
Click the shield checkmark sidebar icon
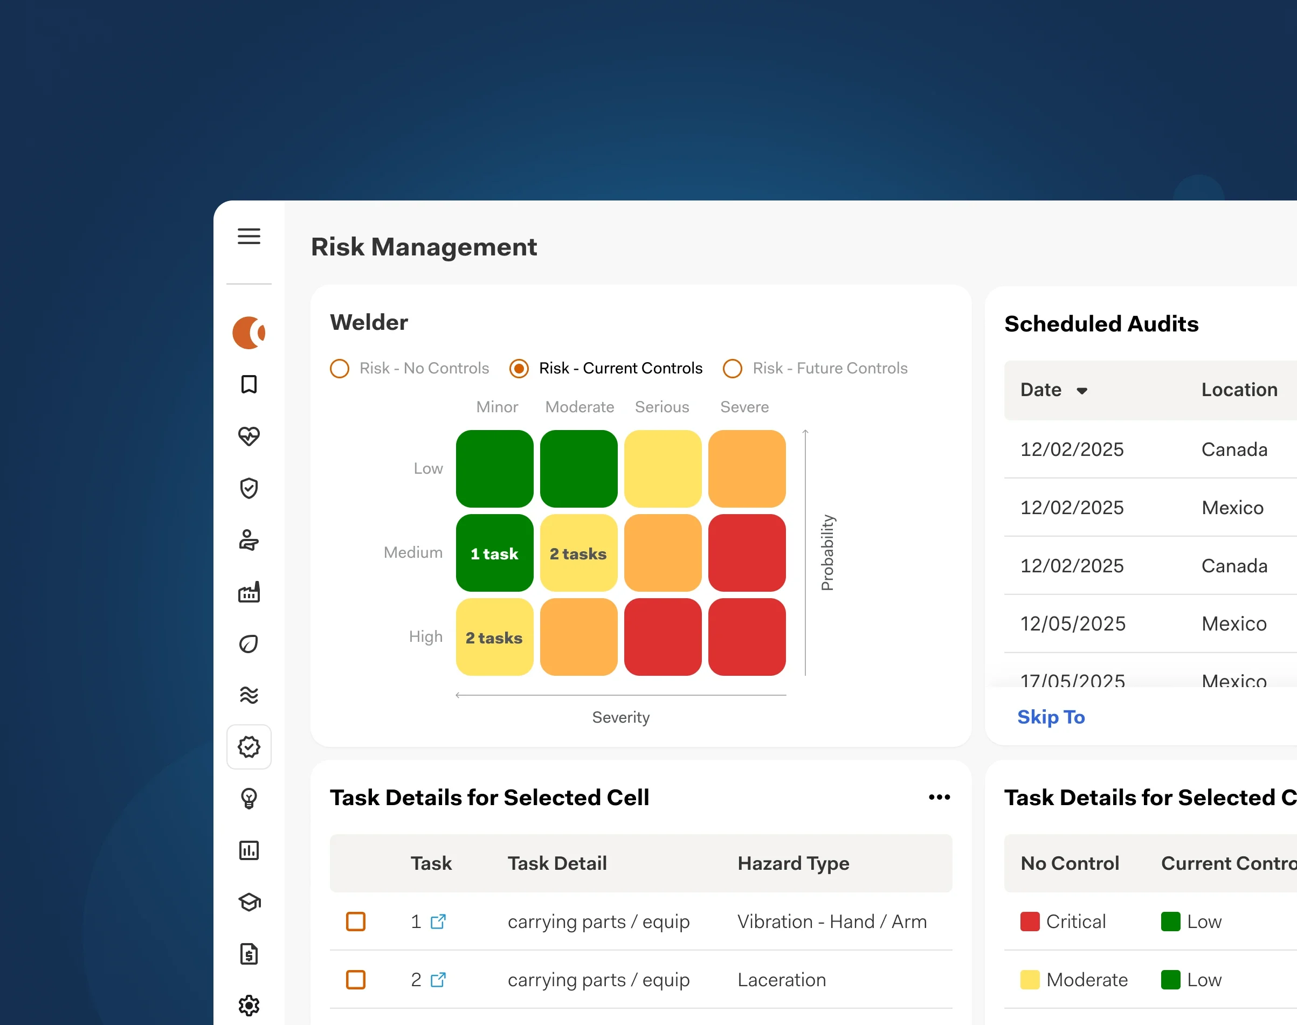(x=249, y=488)
